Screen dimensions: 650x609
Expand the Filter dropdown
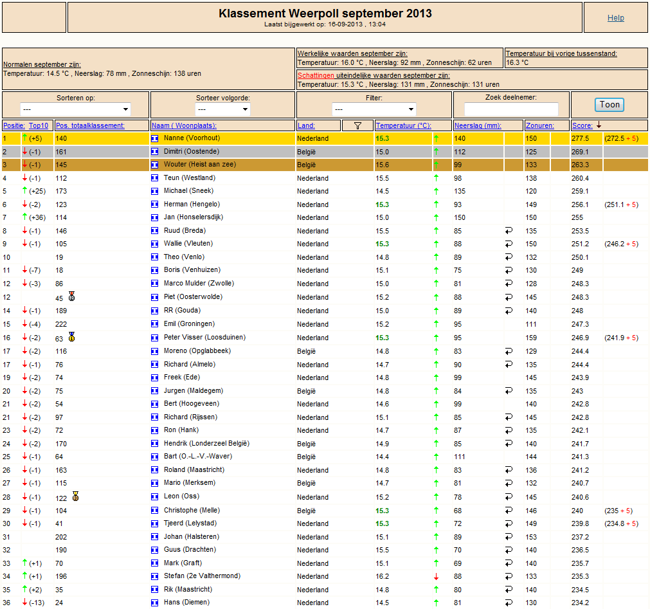(374, 109)
